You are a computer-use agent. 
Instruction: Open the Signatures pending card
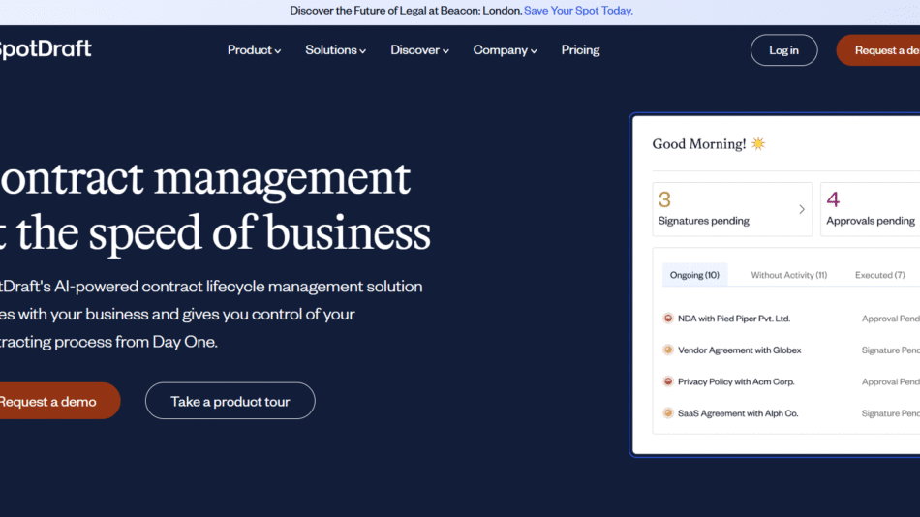tap(732, 209)
